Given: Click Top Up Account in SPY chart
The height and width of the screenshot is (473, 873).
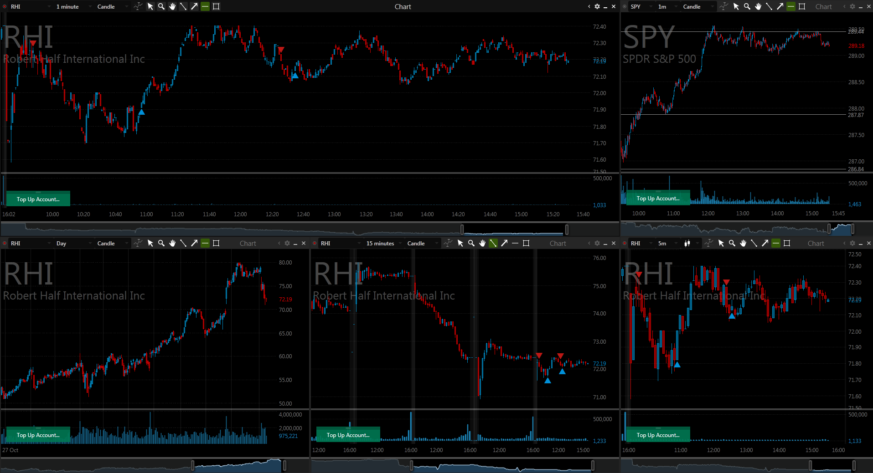Looking at the screenshot, I should tap(658, 198).
